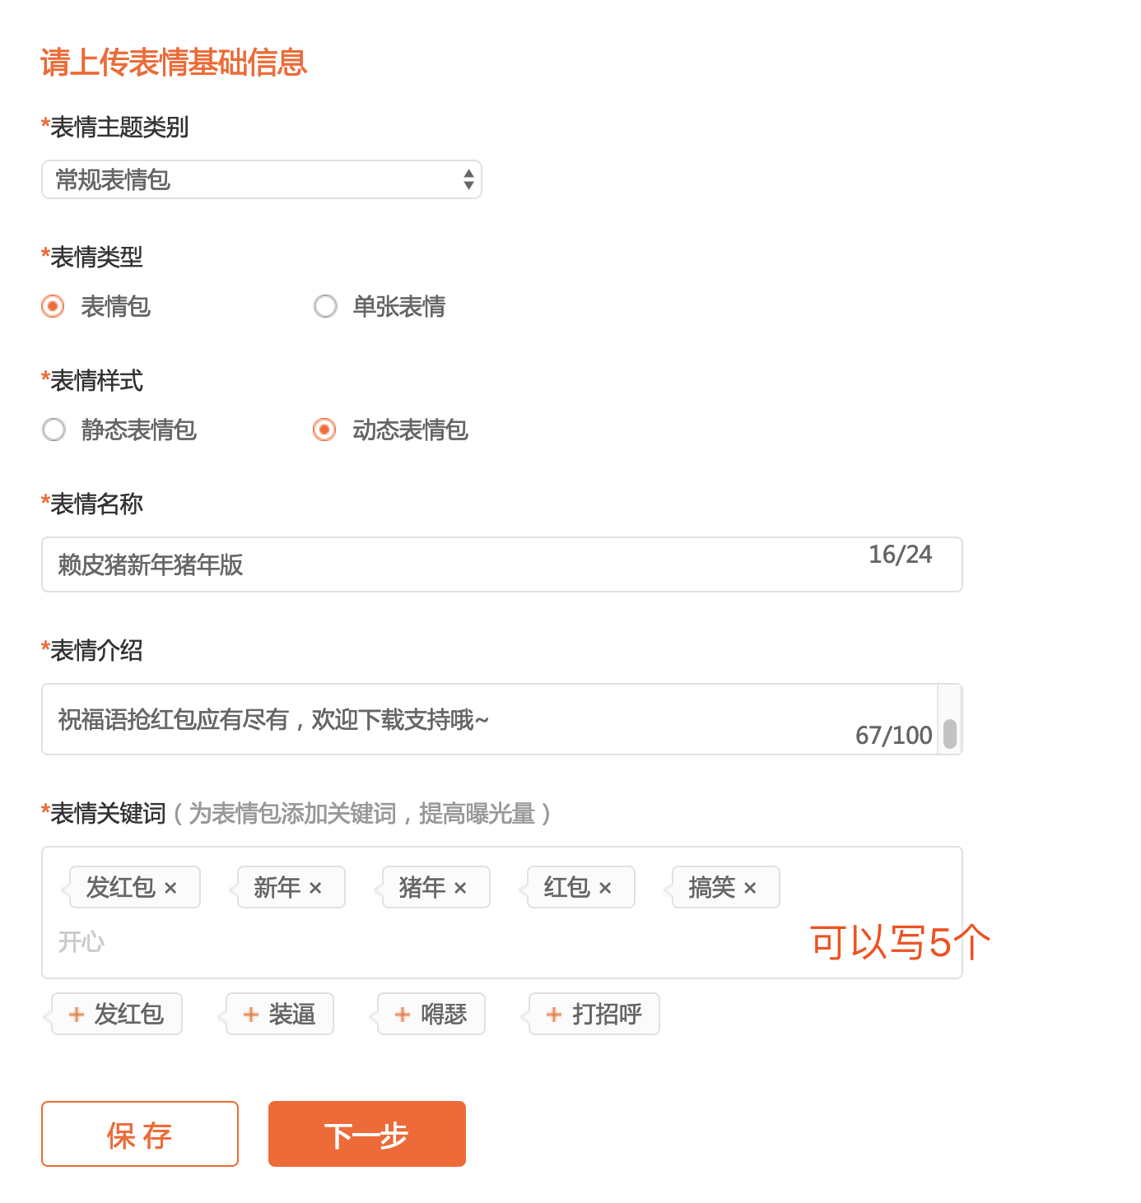Choose 动态表情包 style
This screenshot has height=1203, width=1141.
pyautogui.click(x=325, y=430)
